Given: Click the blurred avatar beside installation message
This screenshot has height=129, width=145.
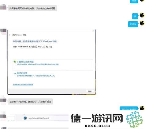Looking at the screenshot, I should [x=3, y=100].
